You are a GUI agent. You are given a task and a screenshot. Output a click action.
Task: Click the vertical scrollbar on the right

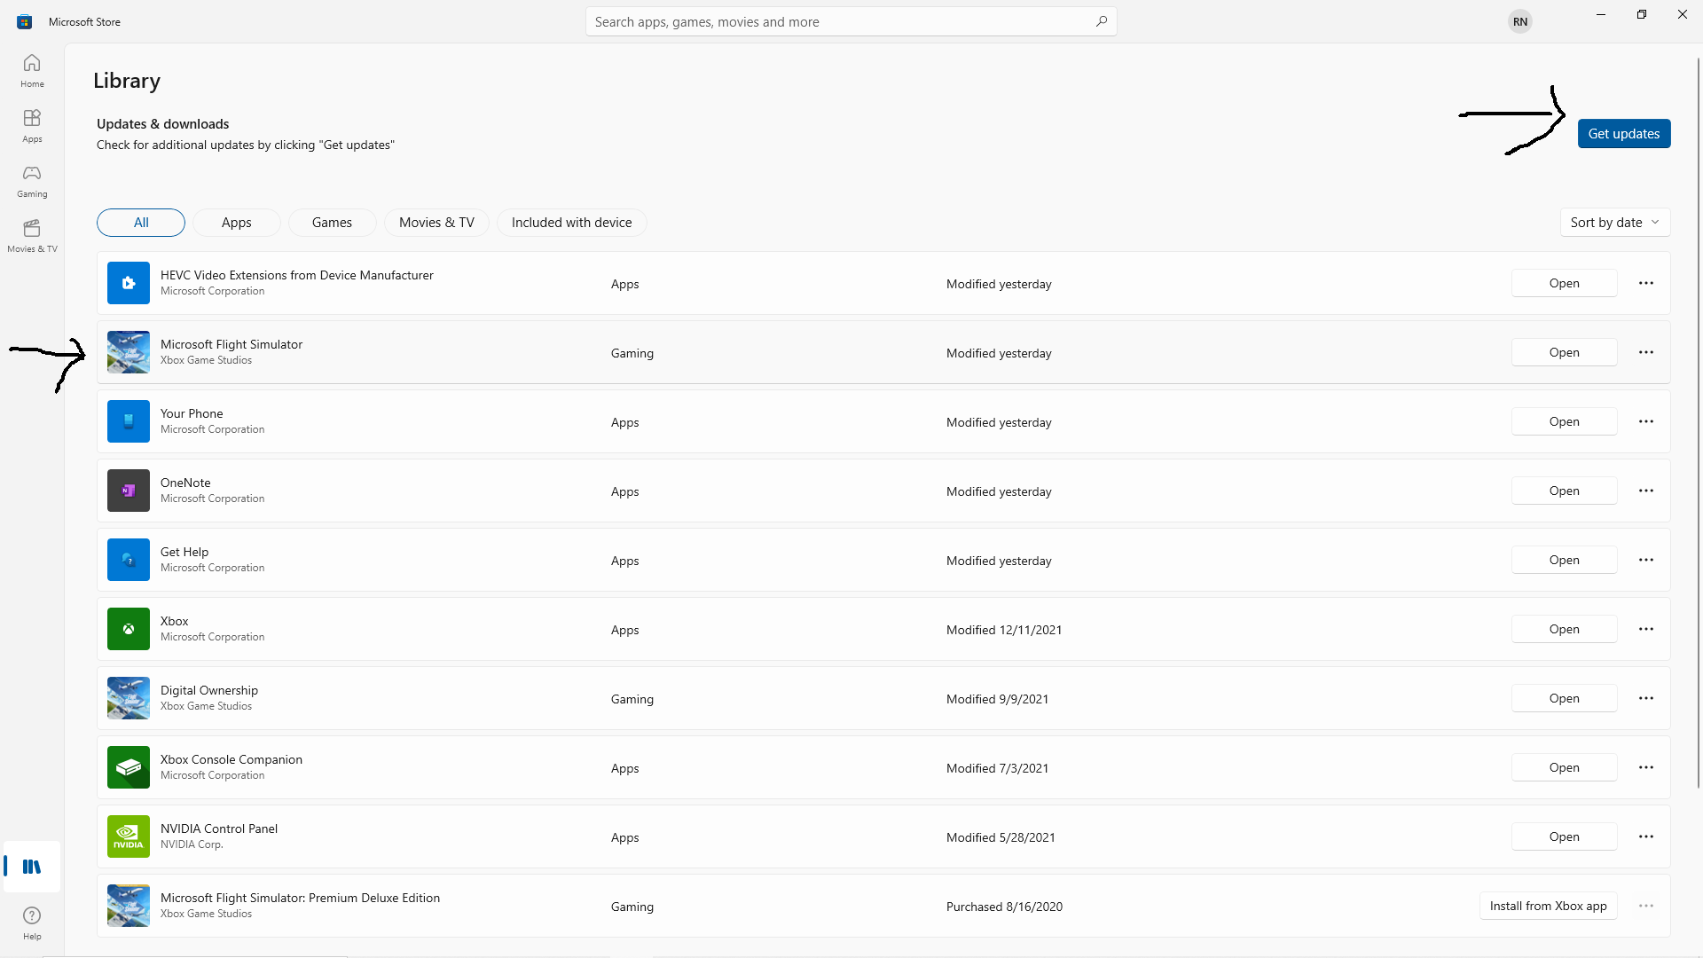point(1699,422)
